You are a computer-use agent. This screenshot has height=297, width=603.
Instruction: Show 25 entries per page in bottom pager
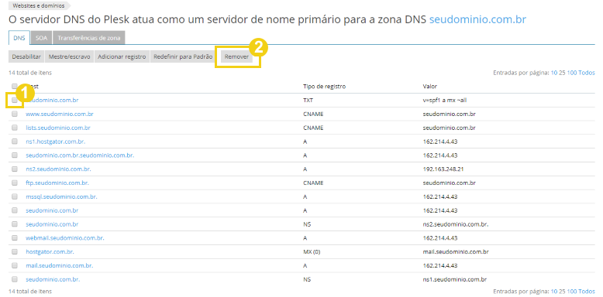tap(562, 292)
